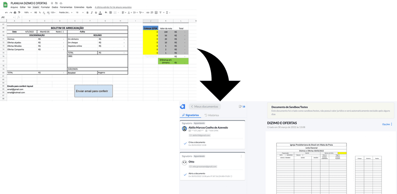Create a filter from toolbar
Viewport: 397px width, 194px height.
point(161,12)
